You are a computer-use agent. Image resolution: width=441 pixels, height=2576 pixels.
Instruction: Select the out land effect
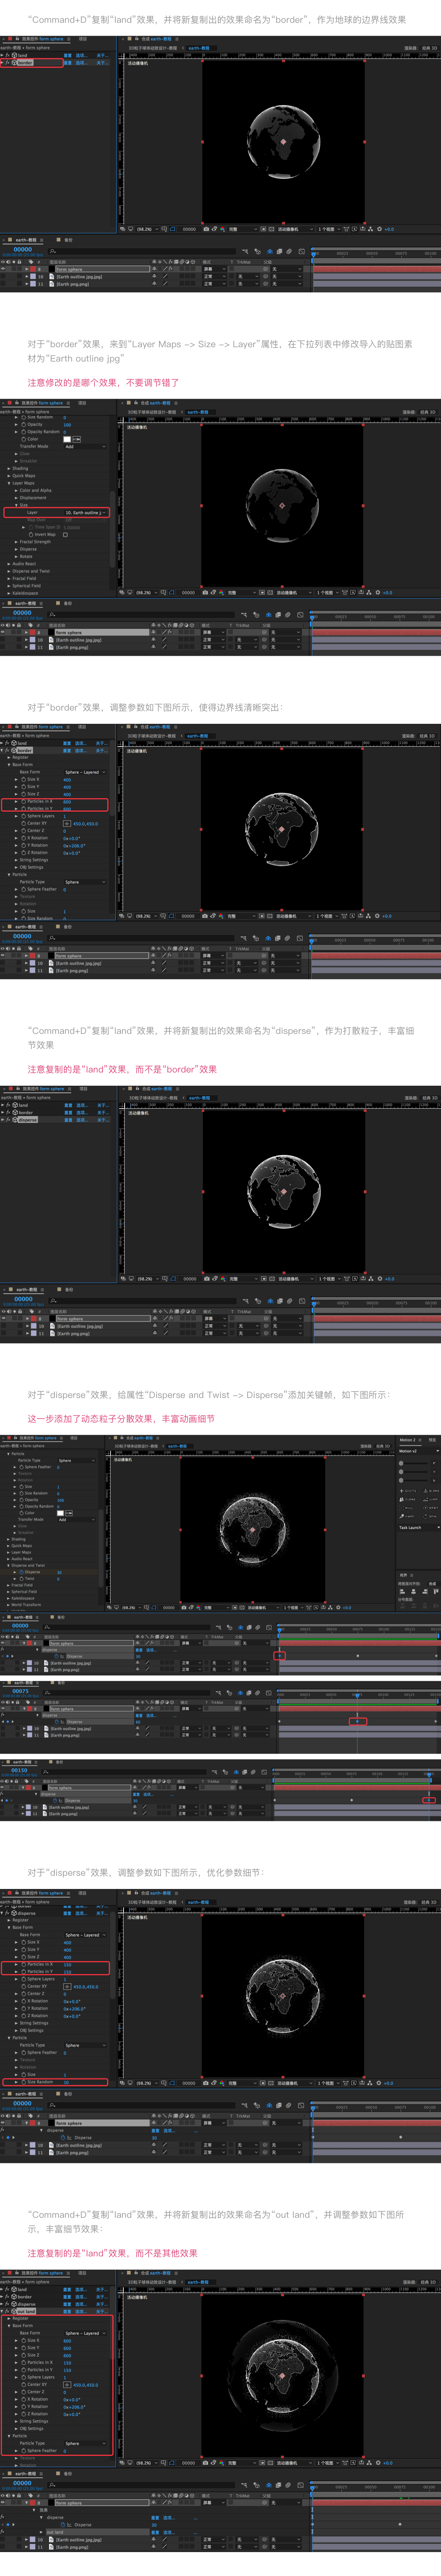pyautogui.click(x=27, y=2312)
